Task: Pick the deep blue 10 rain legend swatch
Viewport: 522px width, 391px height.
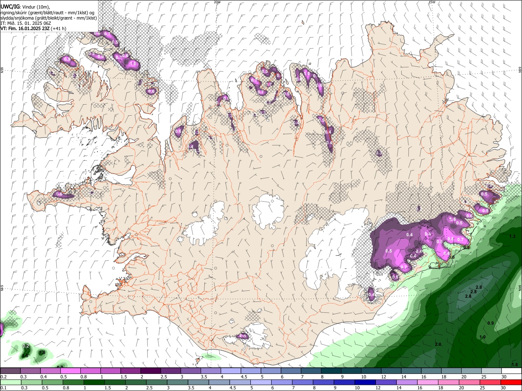Action: [365, 382]
